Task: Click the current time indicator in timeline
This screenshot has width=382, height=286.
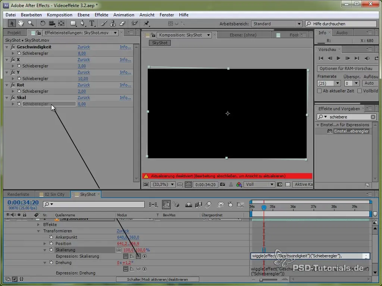Action: tap(264, 207)
